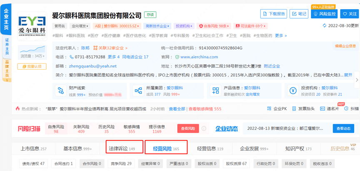This screenshot has height=171, width=360.
Task: Follow company with 关注 button
Action: 349,14
